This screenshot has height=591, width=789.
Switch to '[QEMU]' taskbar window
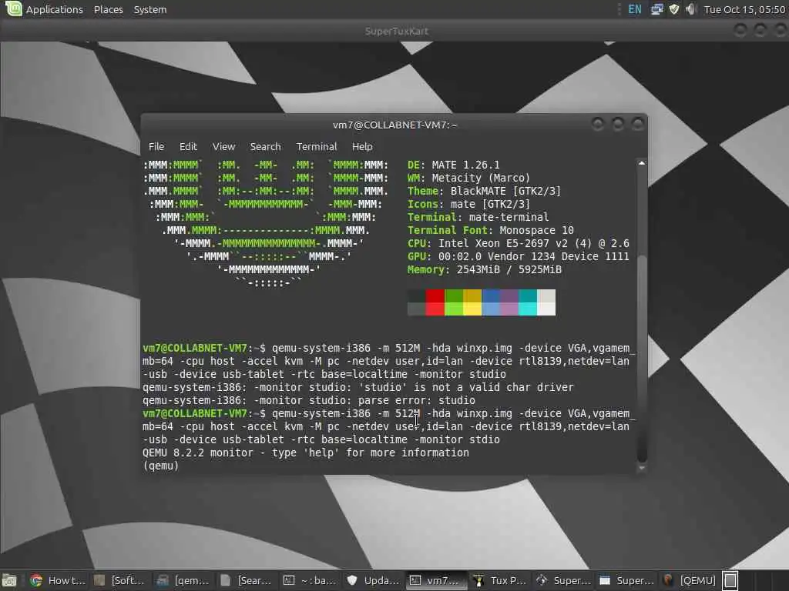[690, 580]
